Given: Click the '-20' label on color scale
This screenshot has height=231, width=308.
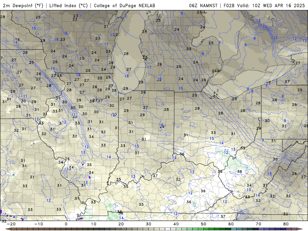Looking at the screenshot, I should coord(11,224).
